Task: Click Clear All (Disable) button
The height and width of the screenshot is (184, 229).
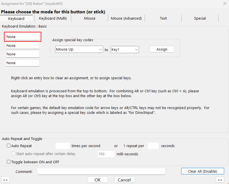Action: pos(203,171)
